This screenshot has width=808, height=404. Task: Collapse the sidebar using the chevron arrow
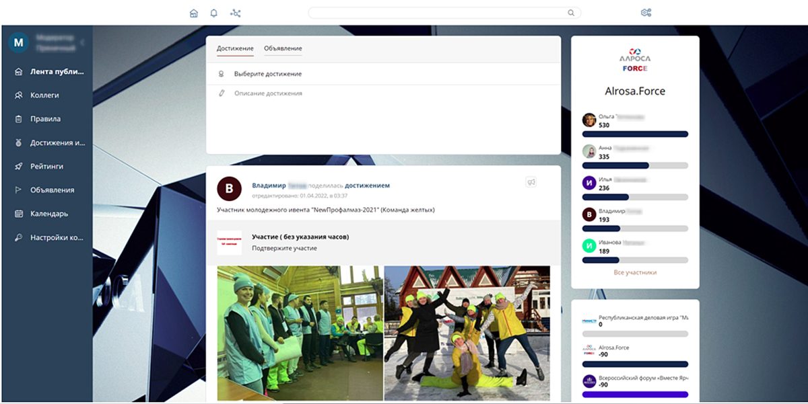[82, 43]
